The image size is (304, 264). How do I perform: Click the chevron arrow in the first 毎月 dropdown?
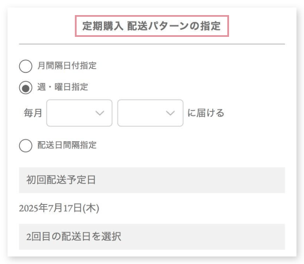[x=100, y=113]
